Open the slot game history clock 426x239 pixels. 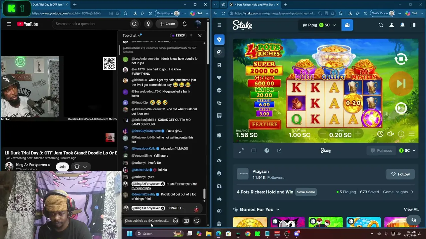coord(380,134)
